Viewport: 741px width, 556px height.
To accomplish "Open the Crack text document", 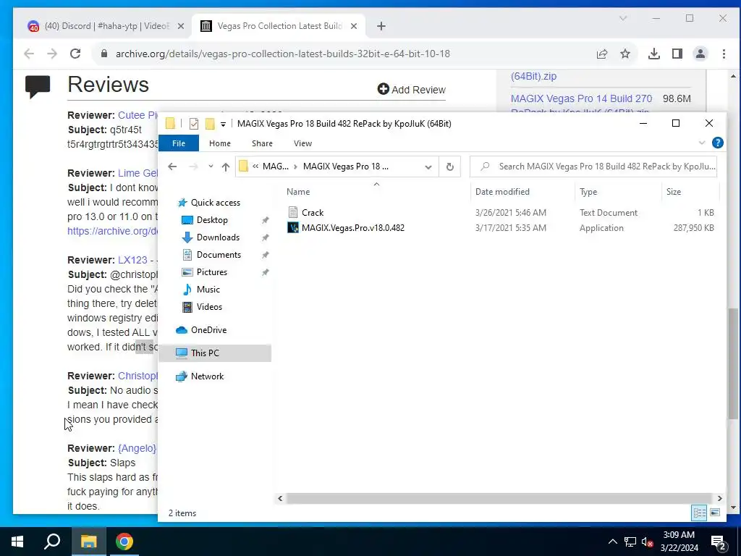I will click(x=313, y=213).
